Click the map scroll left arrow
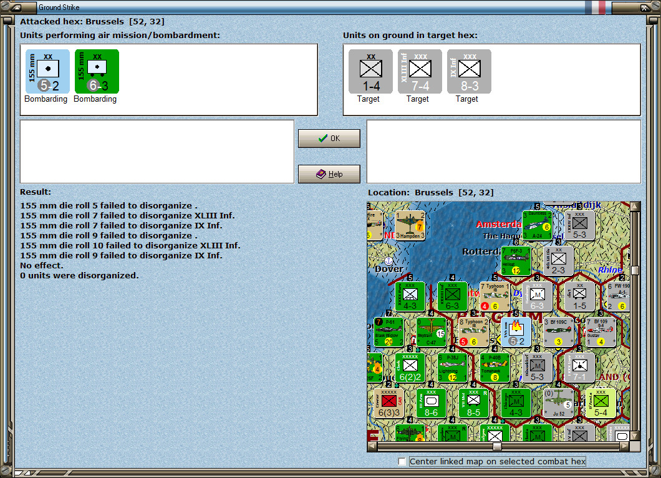 372,446
